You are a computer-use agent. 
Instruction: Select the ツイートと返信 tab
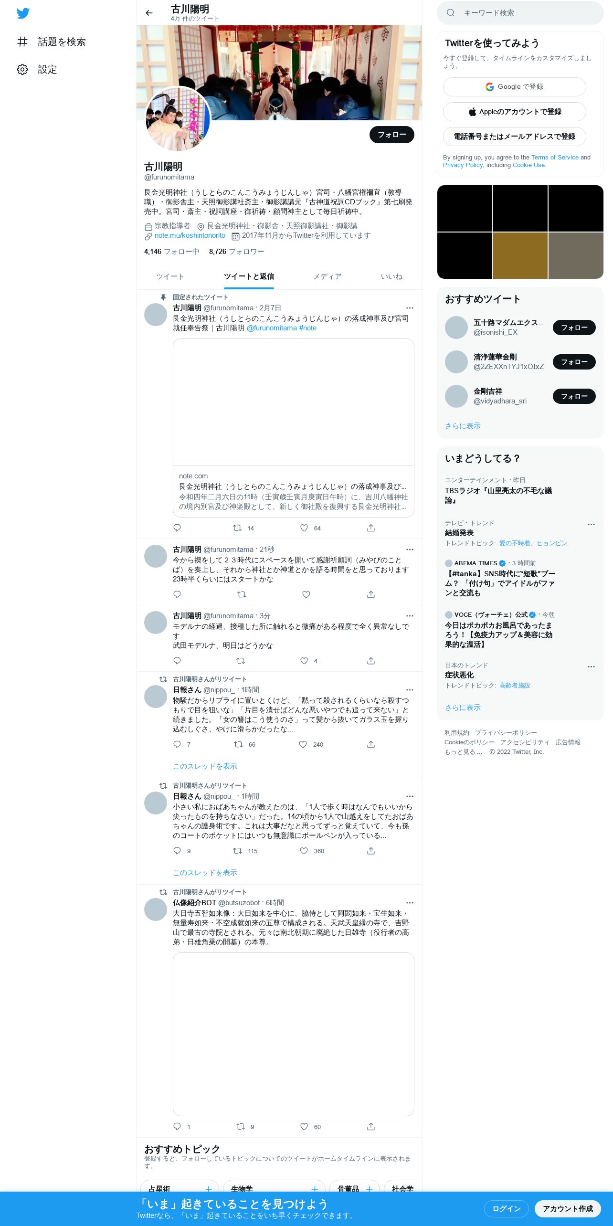pos(249,276)
